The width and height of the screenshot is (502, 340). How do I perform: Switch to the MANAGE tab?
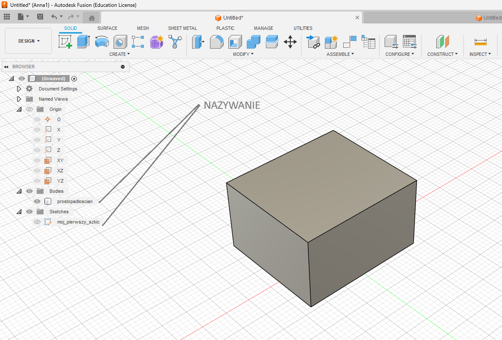(263, 28)
